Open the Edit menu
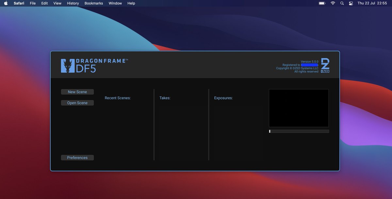The image size is (392, 199). (x=44, y=3)
